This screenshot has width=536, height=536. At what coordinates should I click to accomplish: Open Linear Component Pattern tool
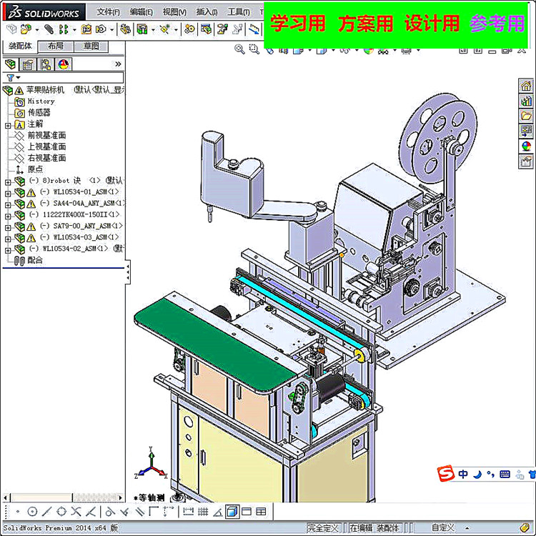pos(64,29)
